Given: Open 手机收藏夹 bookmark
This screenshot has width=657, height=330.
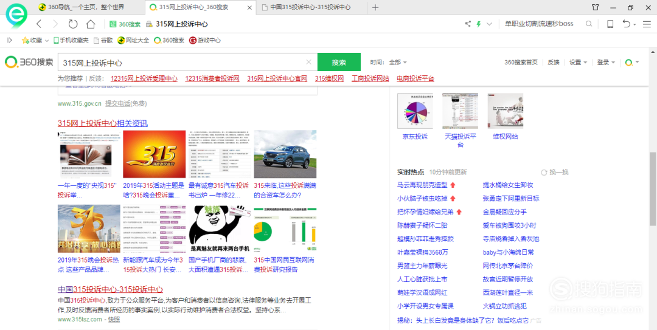Looking at the screenshot, I should (x=71, y=40).
